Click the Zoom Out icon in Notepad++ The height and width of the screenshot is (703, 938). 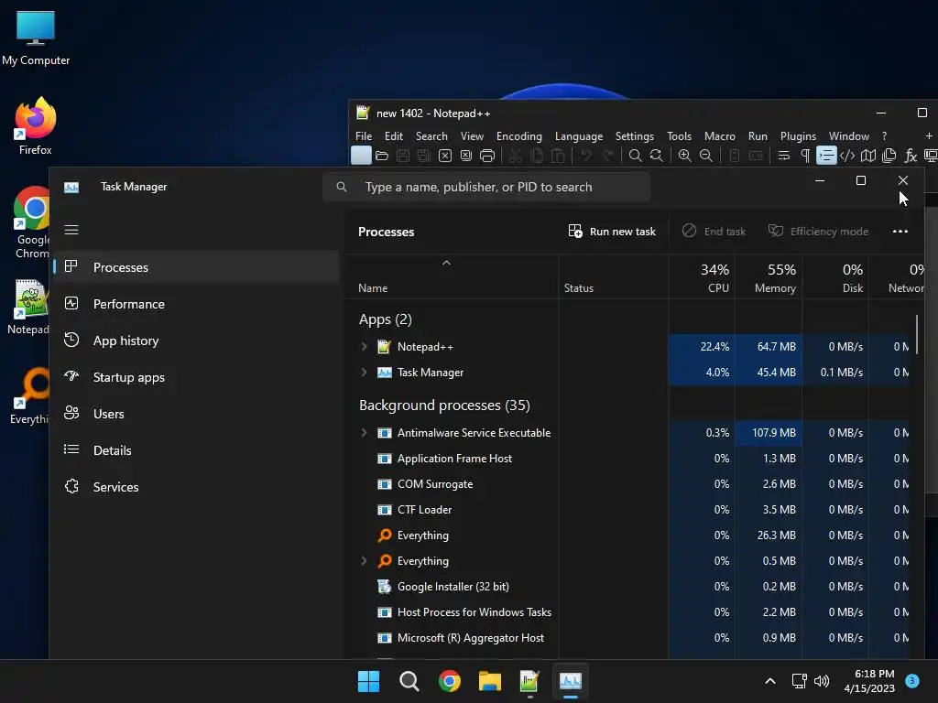point(706,156)
